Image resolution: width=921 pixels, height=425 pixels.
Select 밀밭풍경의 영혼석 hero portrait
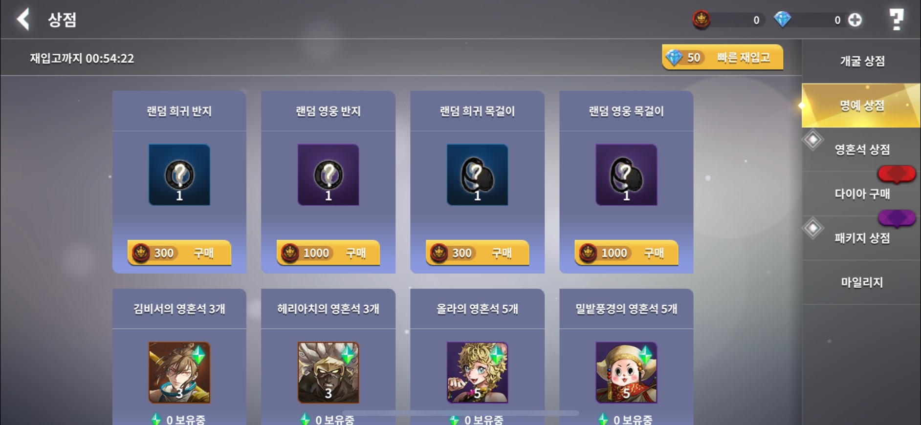click(626, 372)
